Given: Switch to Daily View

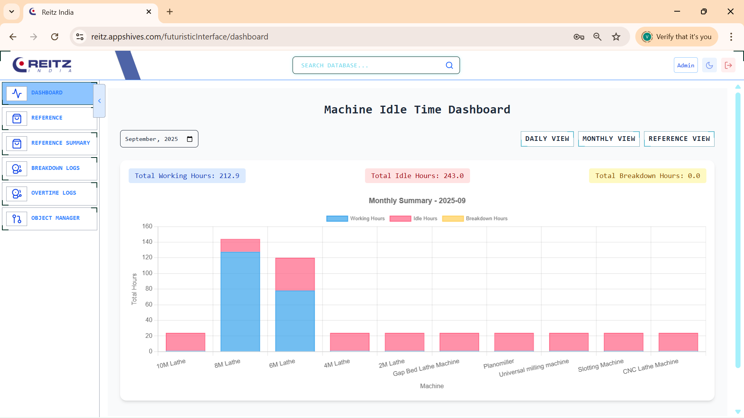Looking at the screenshot, I should tap(547, 139).
